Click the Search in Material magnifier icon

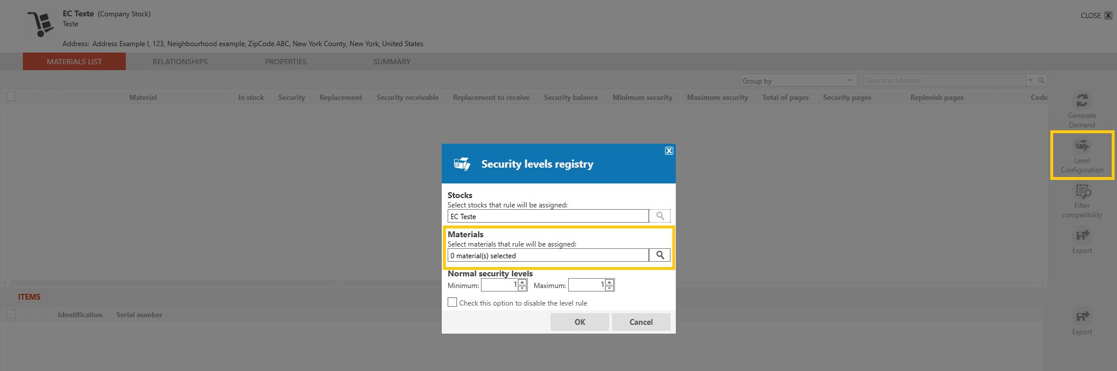pos(1042,81)
